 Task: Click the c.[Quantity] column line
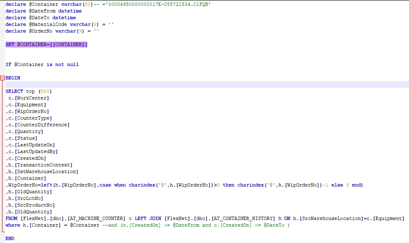pos(24,131)
